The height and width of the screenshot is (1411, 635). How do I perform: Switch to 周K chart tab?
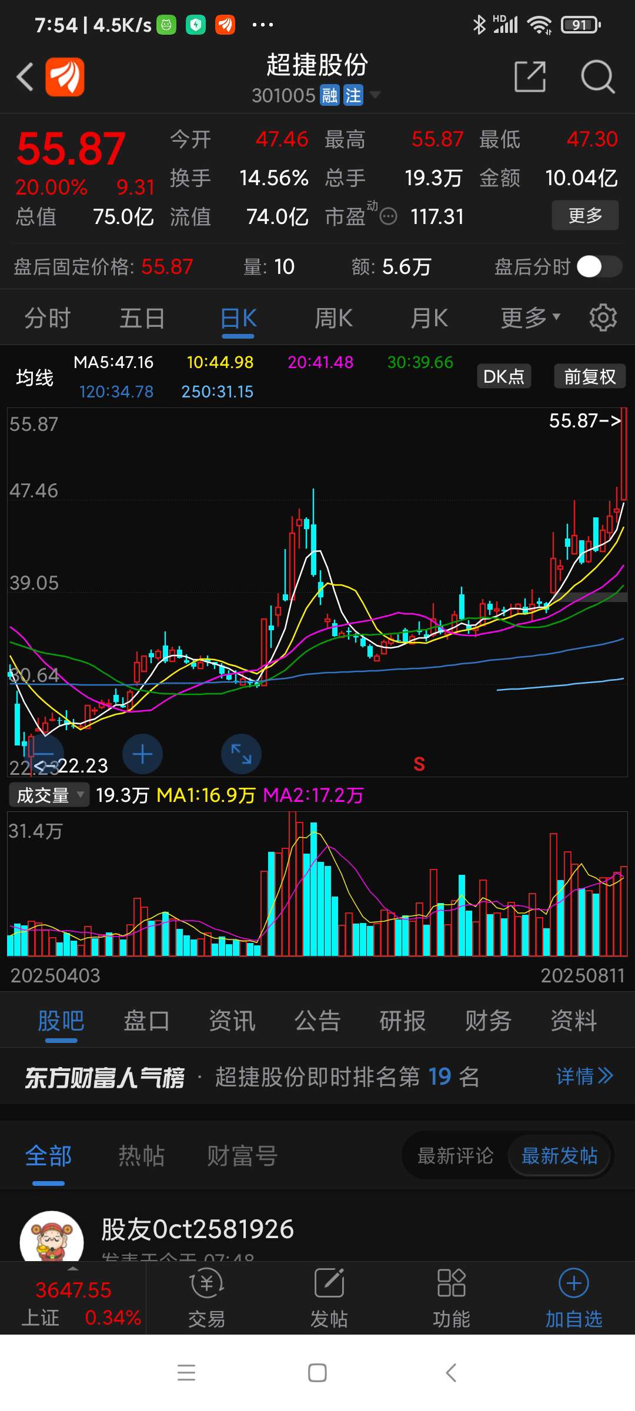(x=333, y=318)
